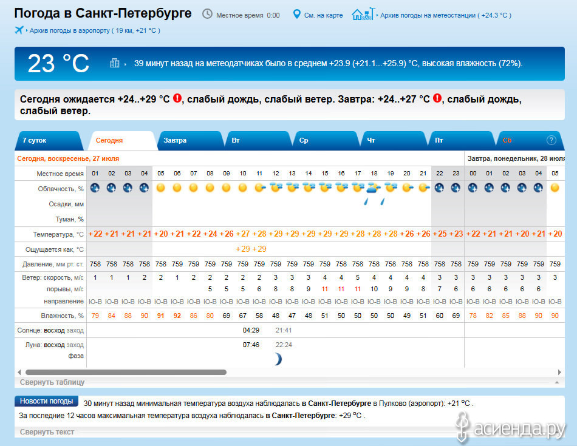Click the raindrop precipitation icon at hour 19
Viewport: 577px width, 446px height.
pos(382,201)
